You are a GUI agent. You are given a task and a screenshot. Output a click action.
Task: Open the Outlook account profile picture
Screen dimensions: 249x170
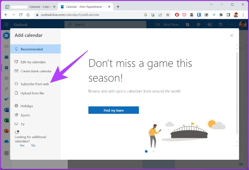coord(242,25)
